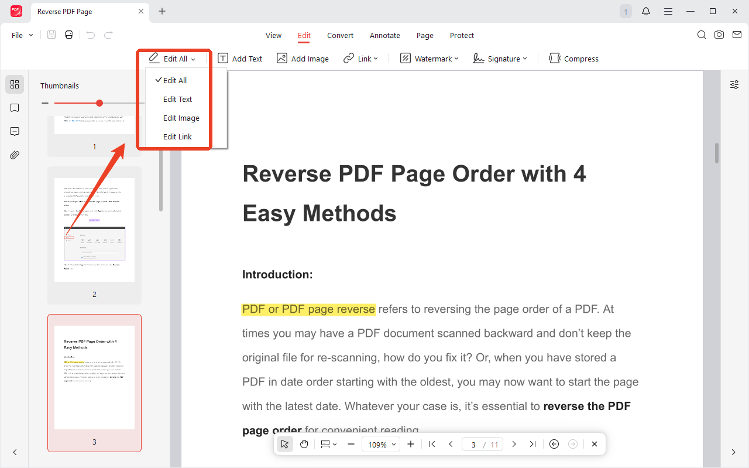Select the arrow pointer tool
This screenshot has width=749, height=468.
(x=285, y=444)
